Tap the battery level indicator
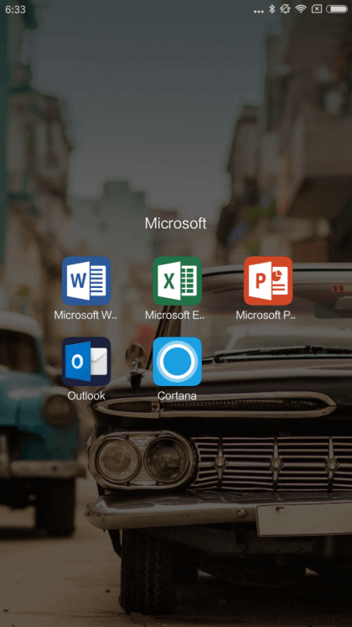 point(337,9)
